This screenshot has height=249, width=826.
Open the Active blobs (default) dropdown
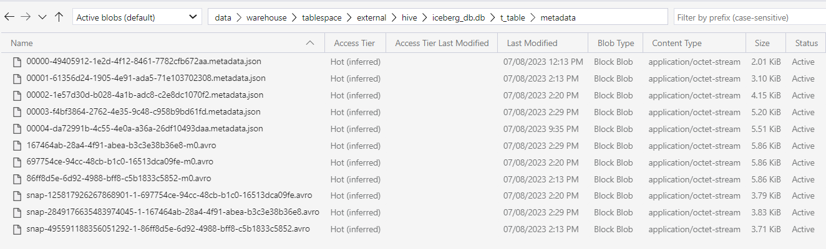pyautogui.click(x=137, y=17)
